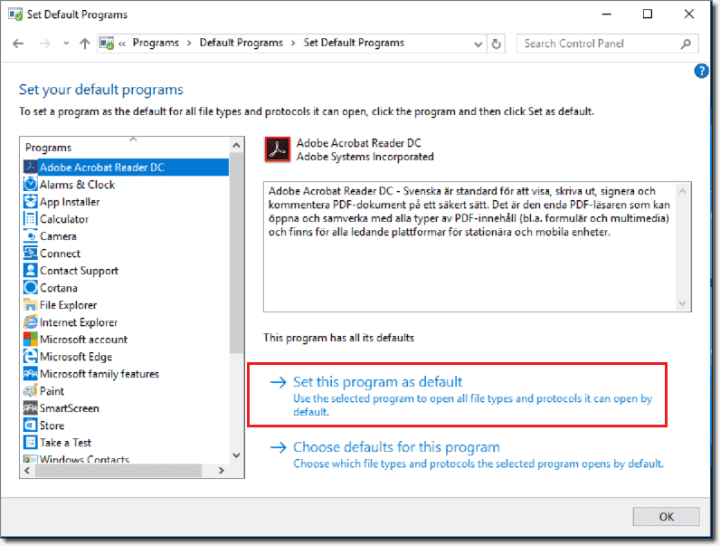Screen dimensions: 720x546
Task: Click the Paint palette icon
Action: click(31, 390)
